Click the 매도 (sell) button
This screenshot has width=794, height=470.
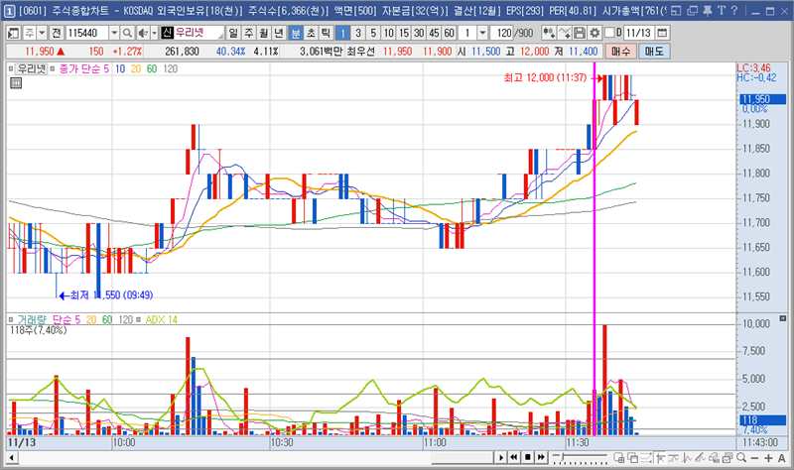click(x=655, y=51)
